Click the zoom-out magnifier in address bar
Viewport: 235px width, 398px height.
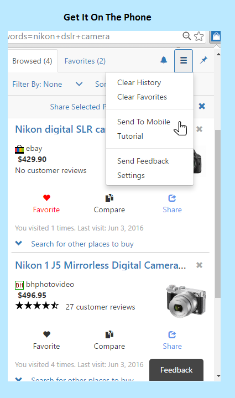click(x=186, y=36)
